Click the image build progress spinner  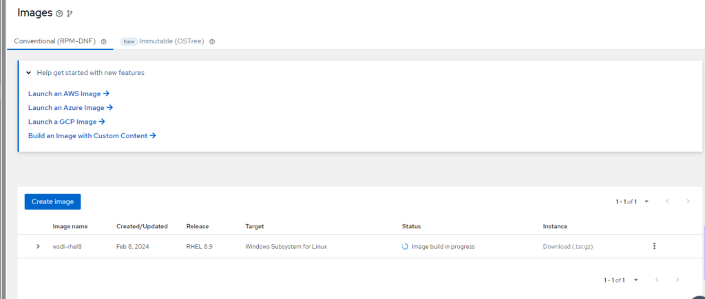tap(405, 247)
